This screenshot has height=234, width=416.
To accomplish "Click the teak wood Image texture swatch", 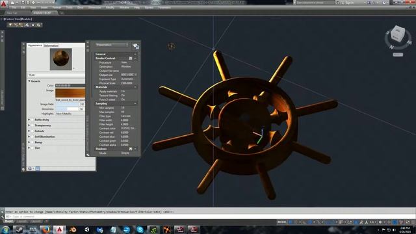I will pyautogui.click(x=70, y=93).
